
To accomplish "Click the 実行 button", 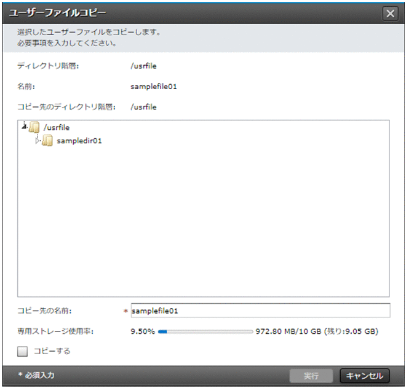I will tap(311, 376).
